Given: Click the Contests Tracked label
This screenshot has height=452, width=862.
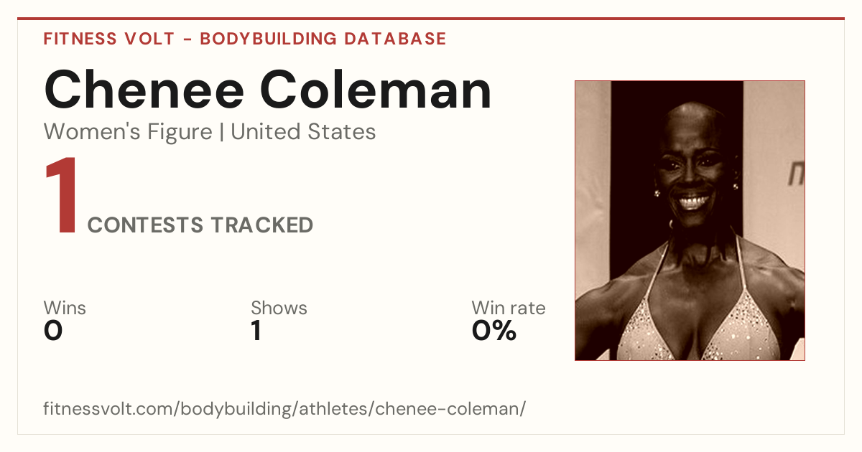Looking at the screenshot, I should click(200, 225).
